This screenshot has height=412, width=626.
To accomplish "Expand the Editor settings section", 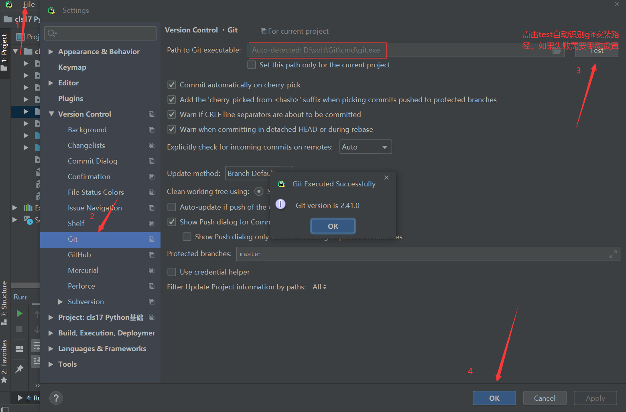I will pyautogui.click(x=51, y=83).
